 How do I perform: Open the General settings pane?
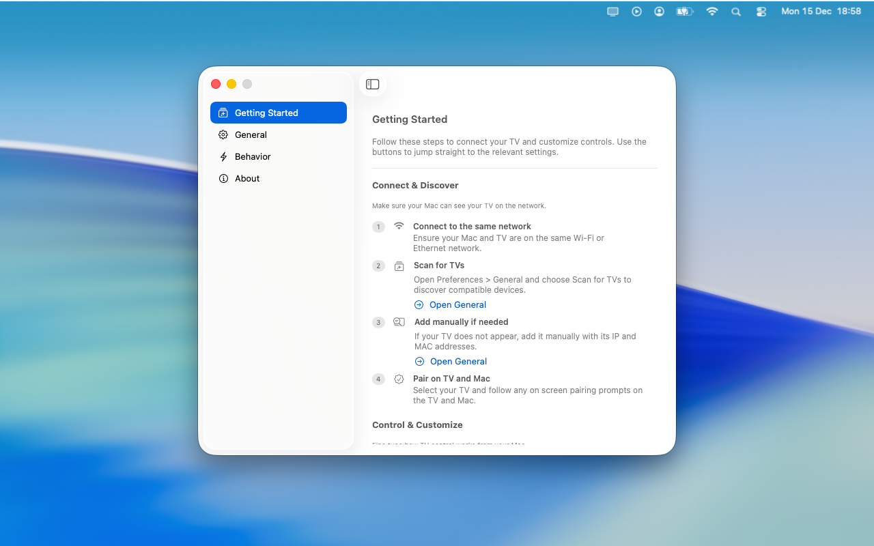coord(251,134)
